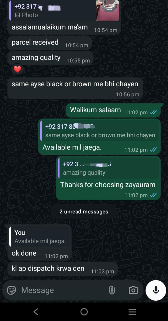Select the 'Walikum salaam' sent message
The image size is (168, 321).
(x=113, y=110)
